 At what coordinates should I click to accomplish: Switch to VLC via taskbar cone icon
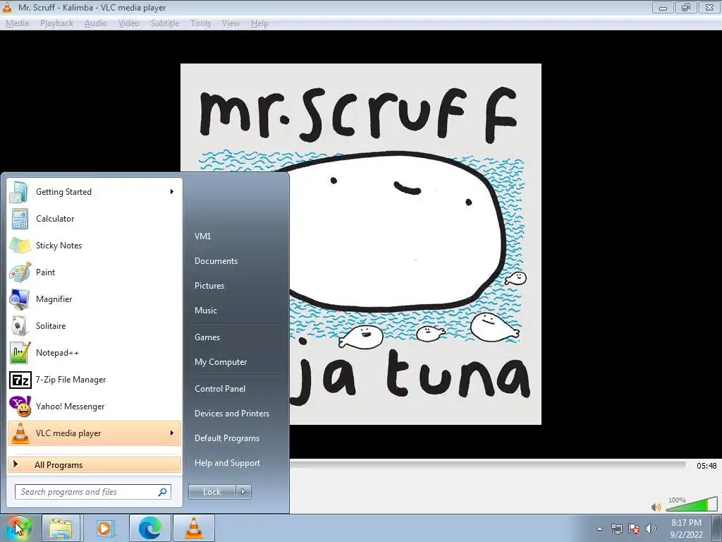coord(194,528)
